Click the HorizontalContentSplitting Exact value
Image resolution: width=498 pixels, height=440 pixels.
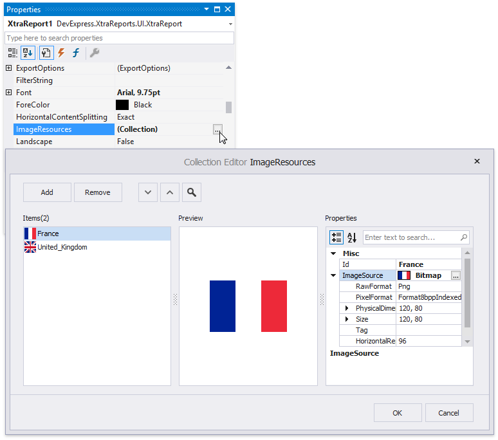[125, 117]
